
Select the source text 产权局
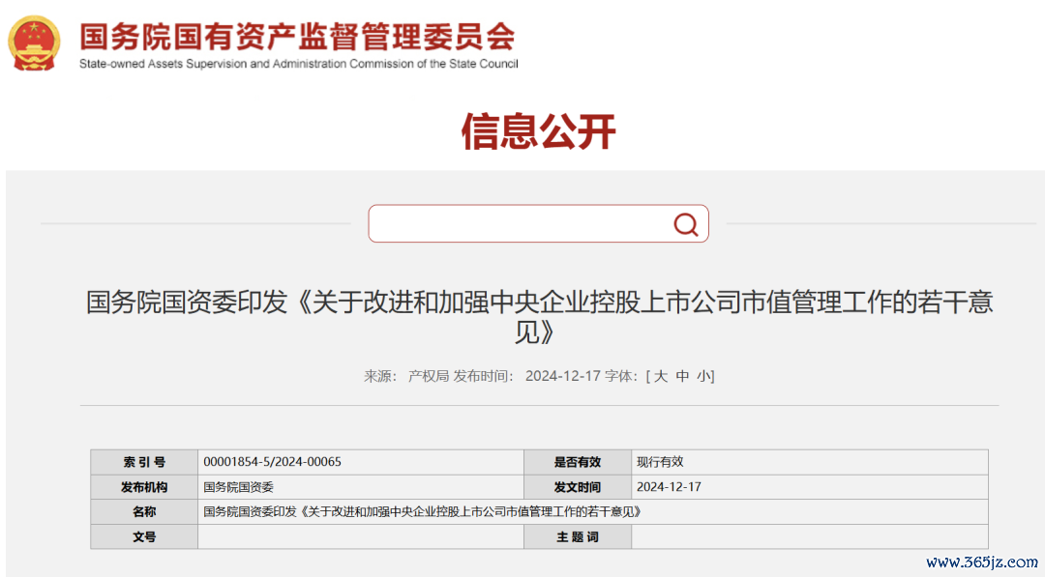click(x=428, y=376)
